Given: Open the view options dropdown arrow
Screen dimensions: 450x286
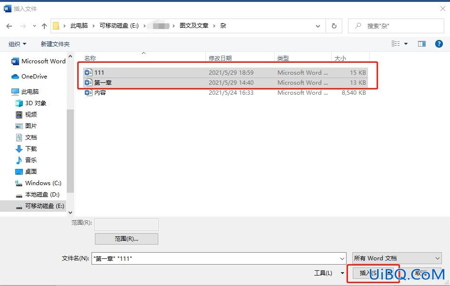Looking at the screenshot, I should click(x=406, y=44).
